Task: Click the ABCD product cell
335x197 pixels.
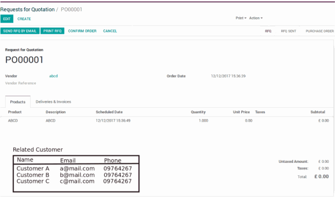Action: click(13, 121)
